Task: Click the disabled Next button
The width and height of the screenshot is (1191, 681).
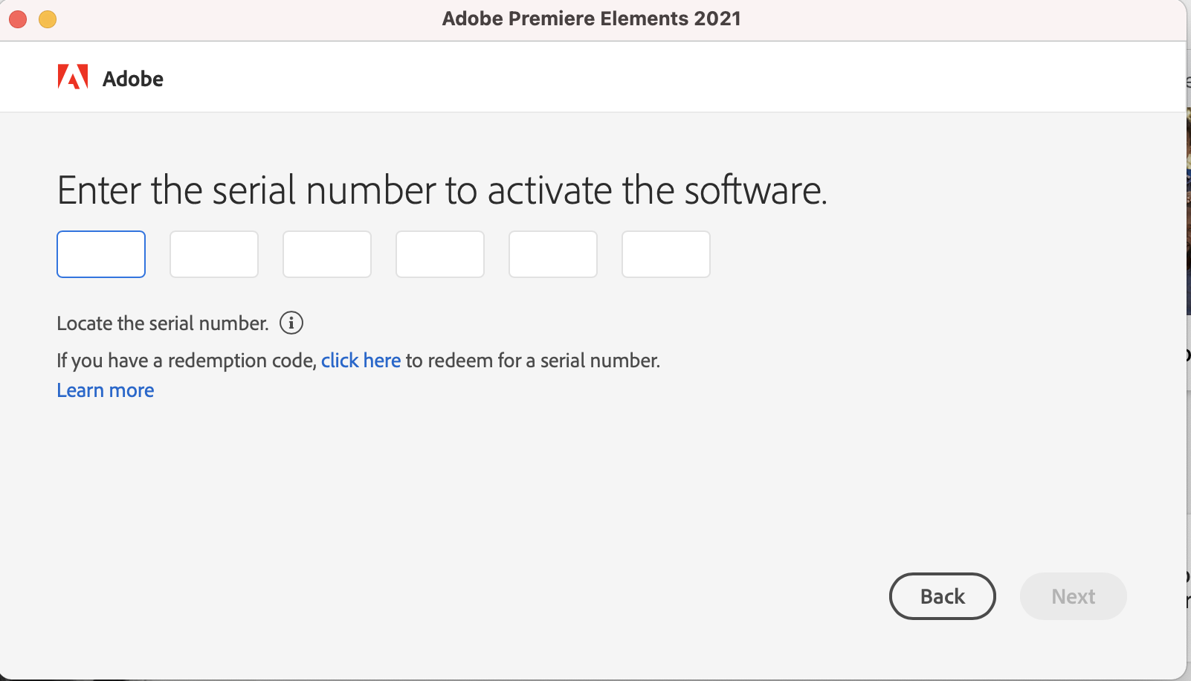Action: coord(1073,596)
